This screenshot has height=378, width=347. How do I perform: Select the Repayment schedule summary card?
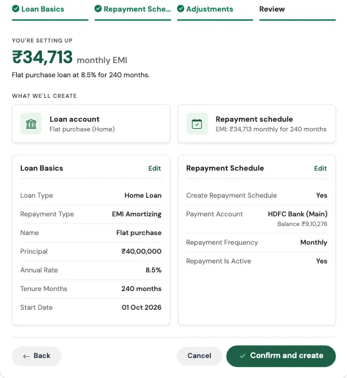tap(257, 124)
